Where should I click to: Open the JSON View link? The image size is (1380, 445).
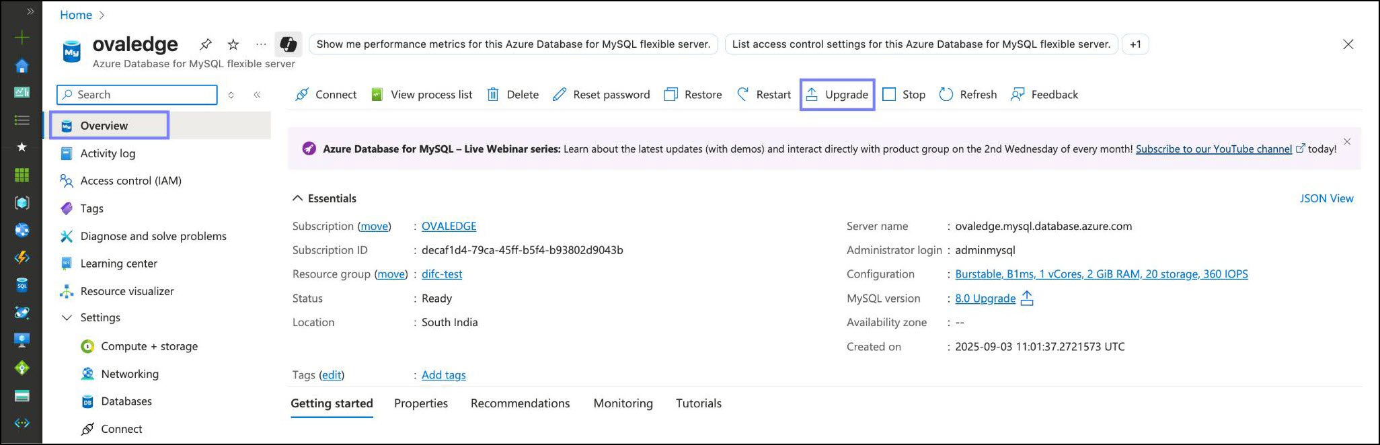tap(1326, 198)
